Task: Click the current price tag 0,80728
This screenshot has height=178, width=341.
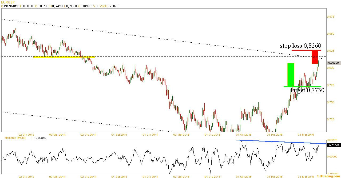Action: [333, 62]
